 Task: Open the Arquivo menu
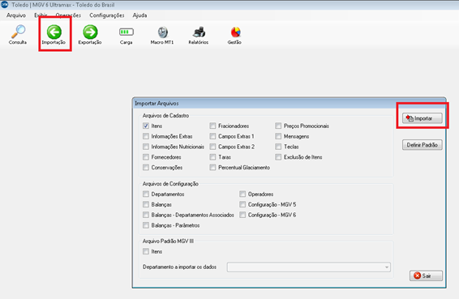pyautogui.click(x=16, y=15)
